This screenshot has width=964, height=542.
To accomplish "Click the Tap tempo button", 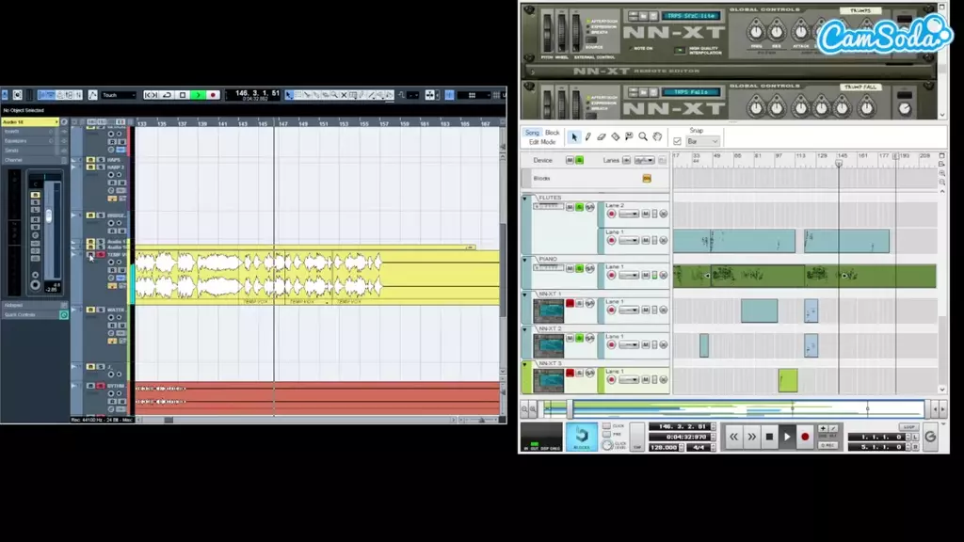I will (x=637, y=437).
